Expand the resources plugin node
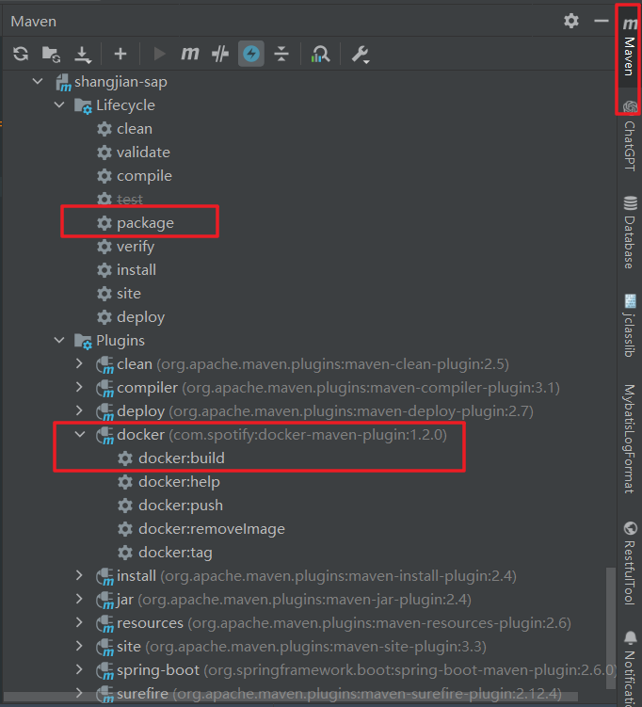The image size is (642, 707). [79, 622]
